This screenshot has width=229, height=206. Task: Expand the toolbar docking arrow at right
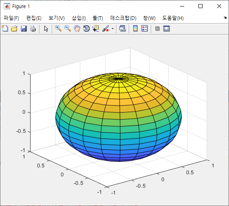pos(225,17)
